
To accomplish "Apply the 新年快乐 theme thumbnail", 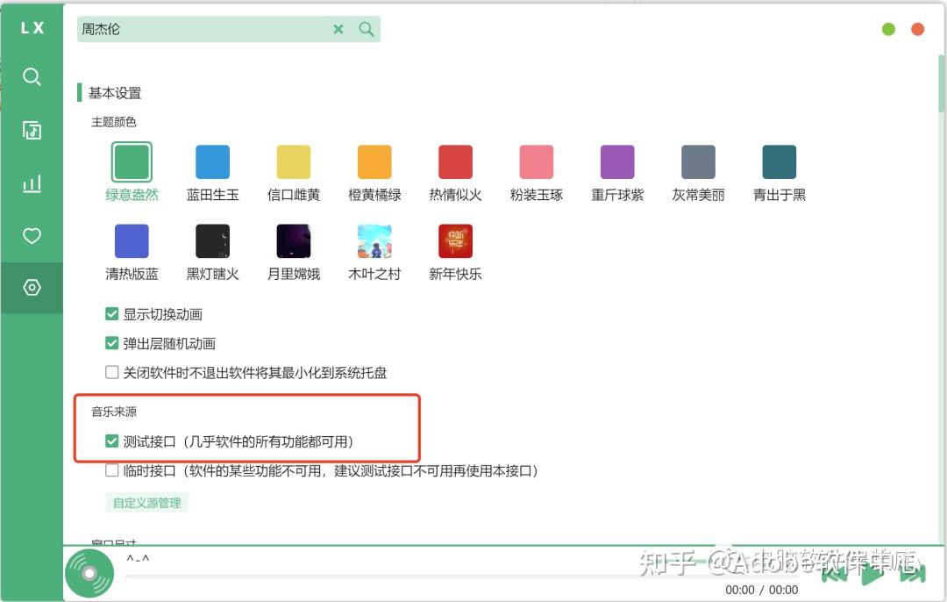I will click(455, 240).
